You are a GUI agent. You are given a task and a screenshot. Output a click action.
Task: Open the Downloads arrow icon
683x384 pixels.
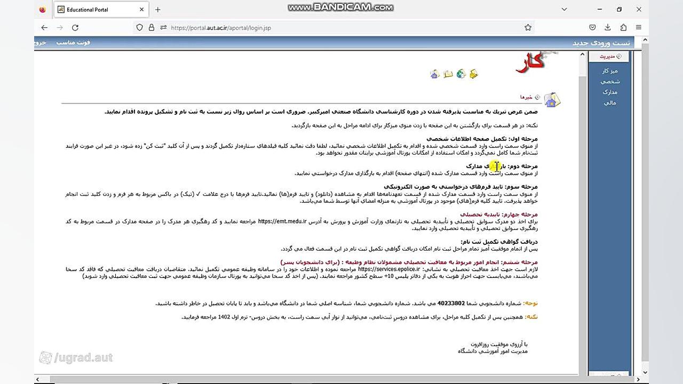click(x=608, y=28)
